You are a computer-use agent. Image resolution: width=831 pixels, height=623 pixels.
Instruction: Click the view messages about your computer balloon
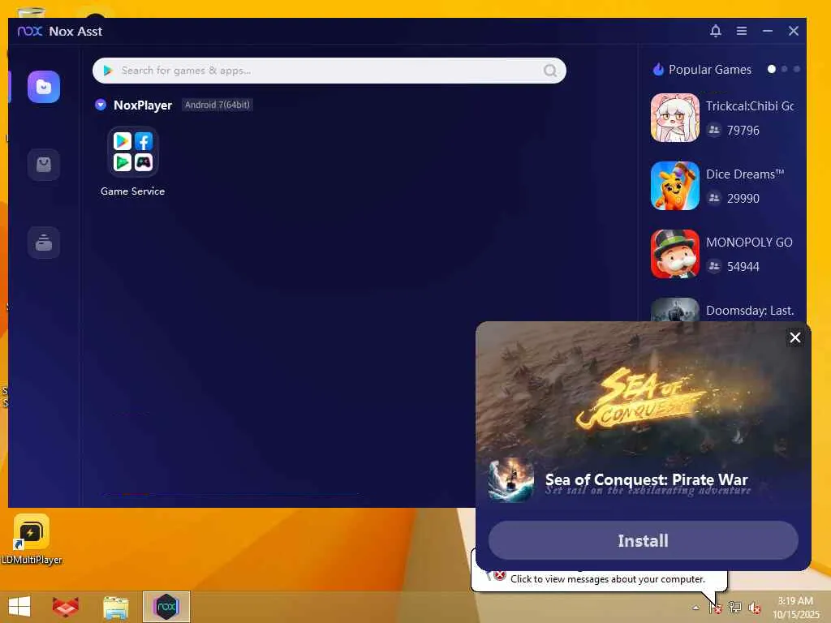[x=607, y=579]
